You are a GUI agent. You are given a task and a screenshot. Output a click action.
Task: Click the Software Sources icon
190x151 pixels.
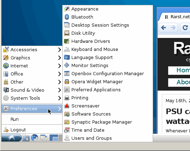(67, 114)
